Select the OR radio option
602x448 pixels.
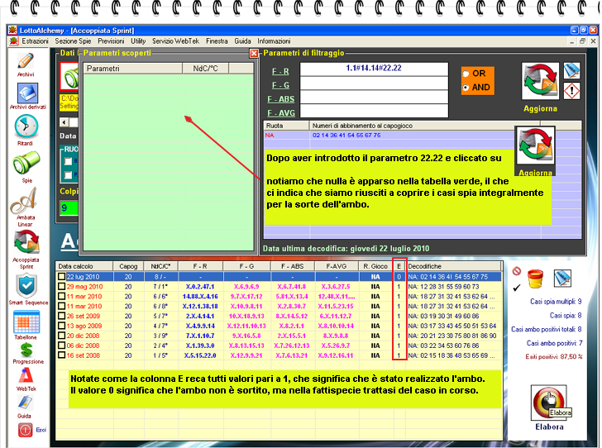(x=466, y=74)
